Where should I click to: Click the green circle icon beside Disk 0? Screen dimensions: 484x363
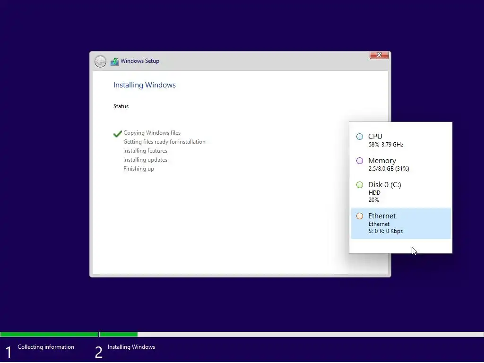coord(360,185)
